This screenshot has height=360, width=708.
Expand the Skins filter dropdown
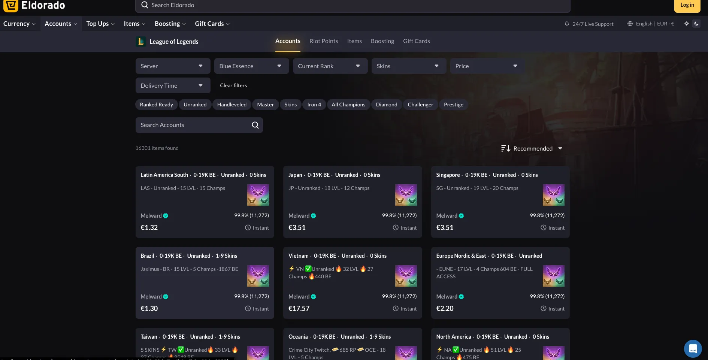(409, 66)
